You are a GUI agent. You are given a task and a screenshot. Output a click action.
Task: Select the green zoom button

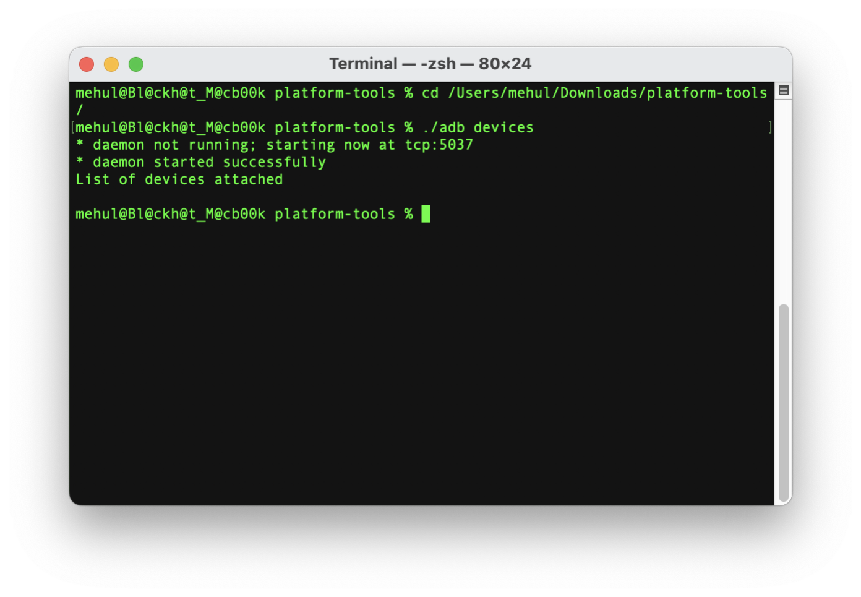135,64
